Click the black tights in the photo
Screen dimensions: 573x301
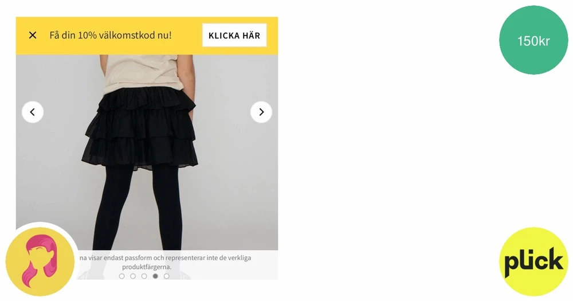tap(138, 209)
